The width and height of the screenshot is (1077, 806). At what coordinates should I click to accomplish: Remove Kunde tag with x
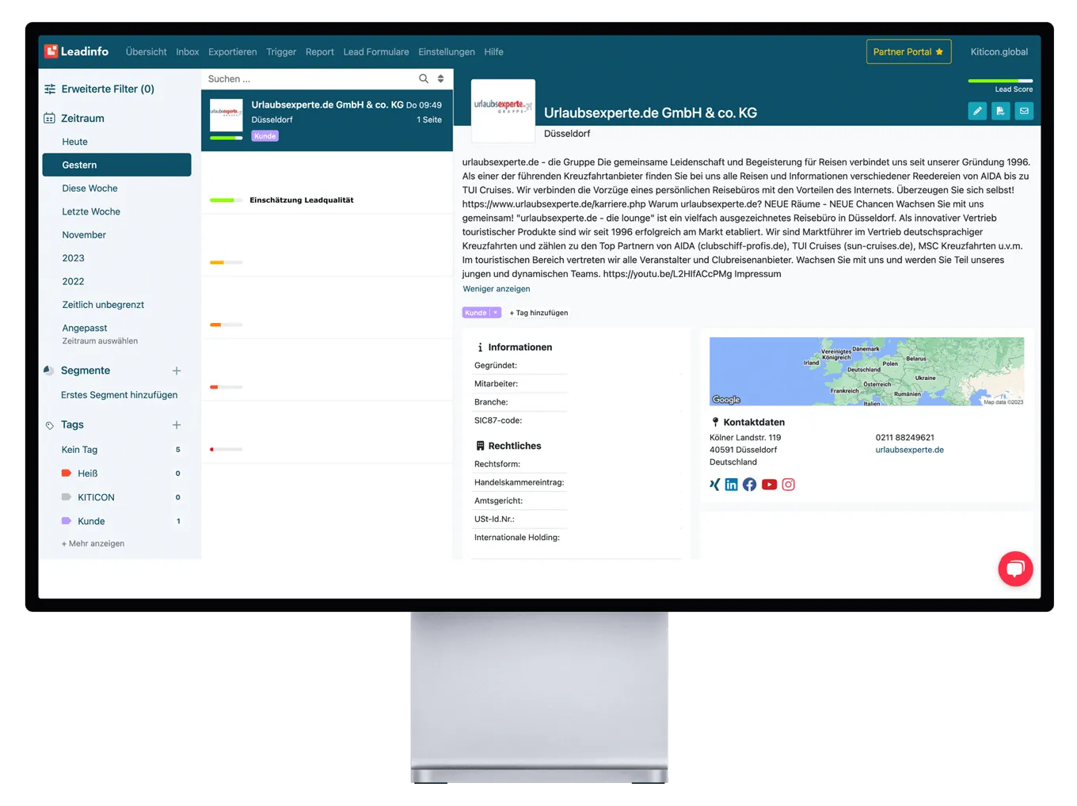click(x=496, y=313)
